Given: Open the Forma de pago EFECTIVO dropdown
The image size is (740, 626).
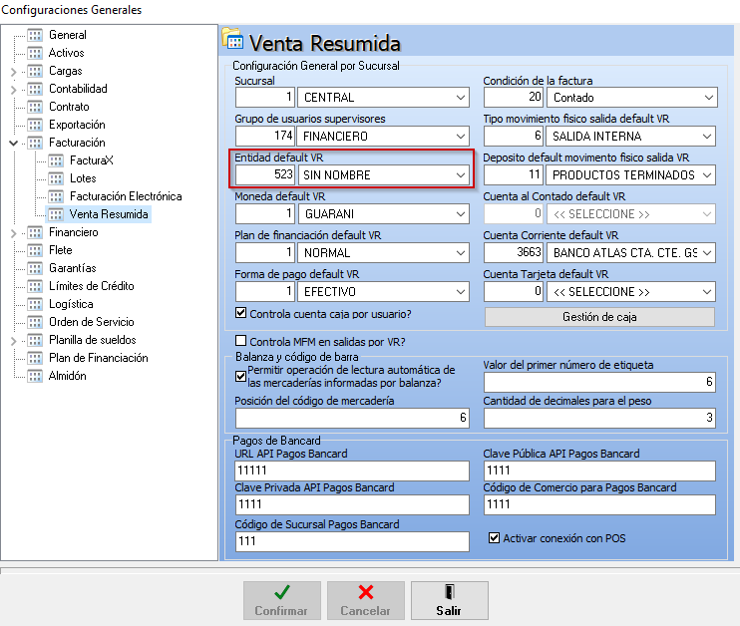Looking at the screenshot, I should pos(461,292).
